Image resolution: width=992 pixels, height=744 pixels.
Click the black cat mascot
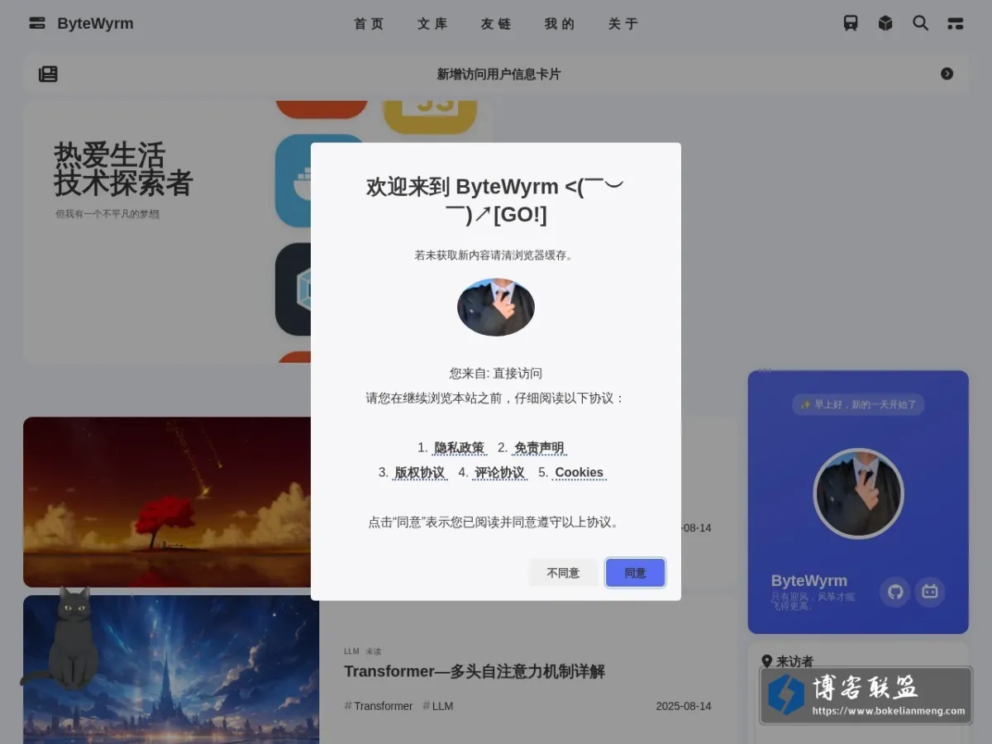69,638
